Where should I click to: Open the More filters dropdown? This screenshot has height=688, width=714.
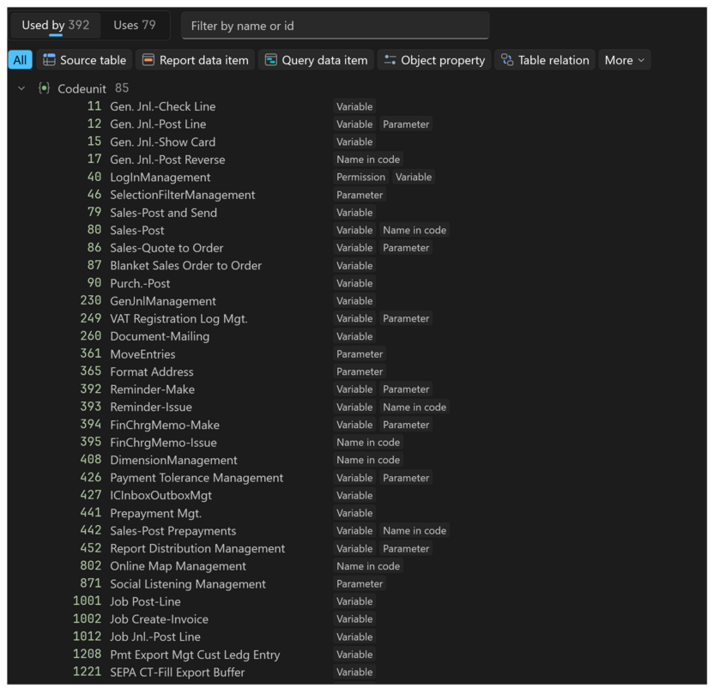coord(624,60)
